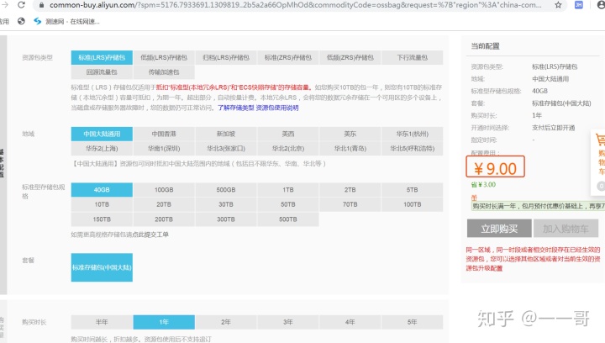Screen dimensions: 605x343
Task: Open the 资源包使用说明 link
Action: coord(277,108)
